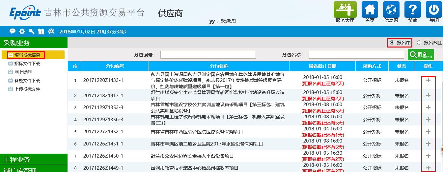Expand the 采购业务 section header
Screen dimensions: 443x172
pos(34,43)
